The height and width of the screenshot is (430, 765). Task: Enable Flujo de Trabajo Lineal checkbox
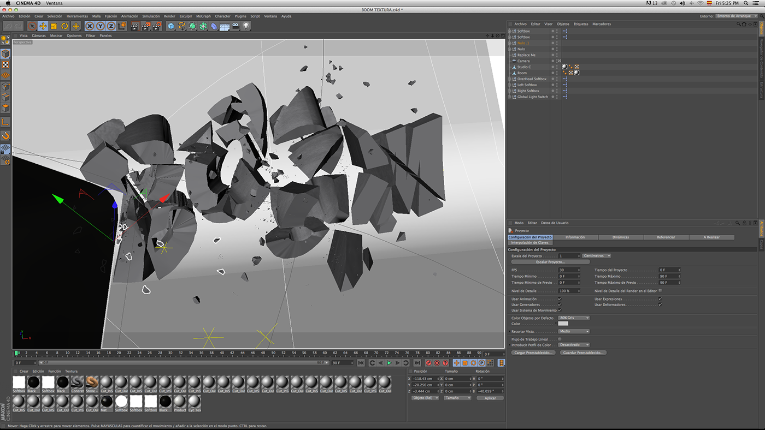pos(560,339)
